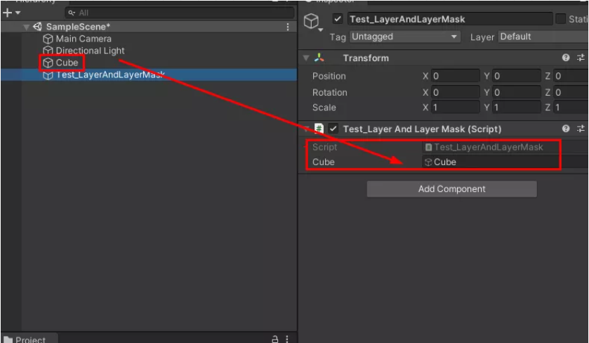589x343 pixels.
Task: Click Scale Y field
Action: [517, 108]
